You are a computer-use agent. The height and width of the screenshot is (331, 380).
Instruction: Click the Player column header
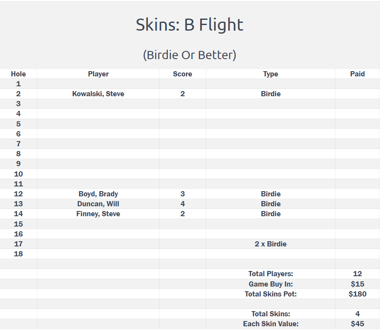click(x=98, y=74)
